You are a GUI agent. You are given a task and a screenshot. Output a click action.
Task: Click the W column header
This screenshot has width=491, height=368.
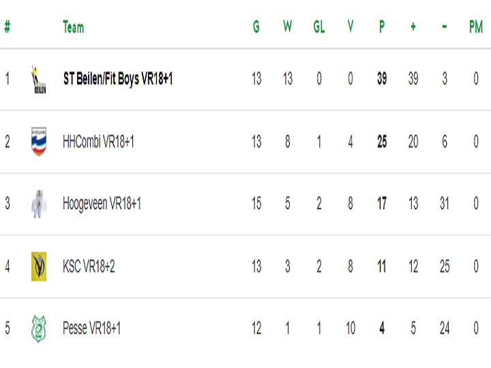pyautogui.click(x=288, y=27)
